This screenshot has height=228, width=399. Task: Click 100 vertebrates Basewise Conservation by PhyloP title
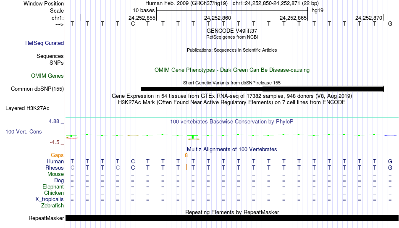pyautogui.click(x=232, y=122)
